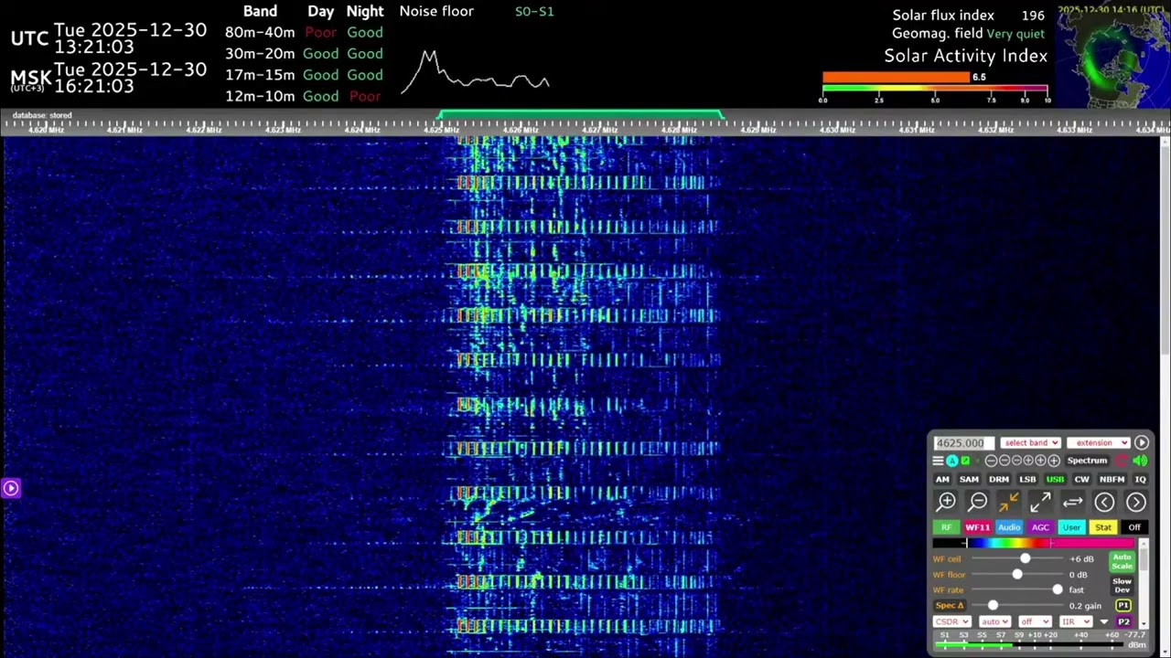Open the hamburger menu in control panel
Viewport: 1171px width, 658px height.
(938, 461)
